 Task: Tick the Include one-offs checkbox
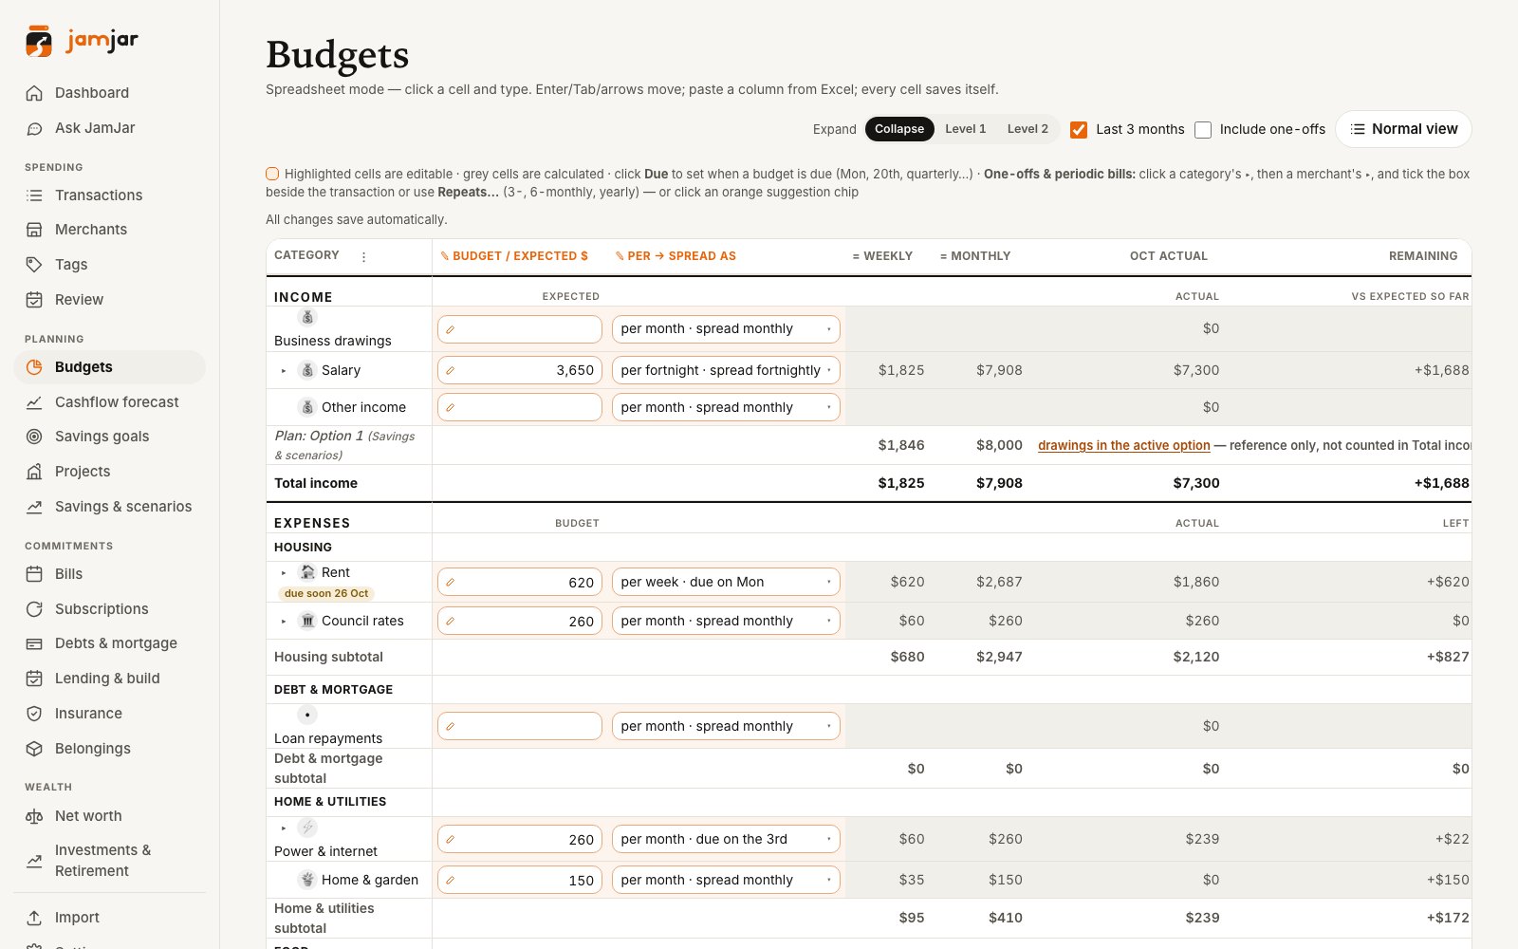click(1203, 130)
